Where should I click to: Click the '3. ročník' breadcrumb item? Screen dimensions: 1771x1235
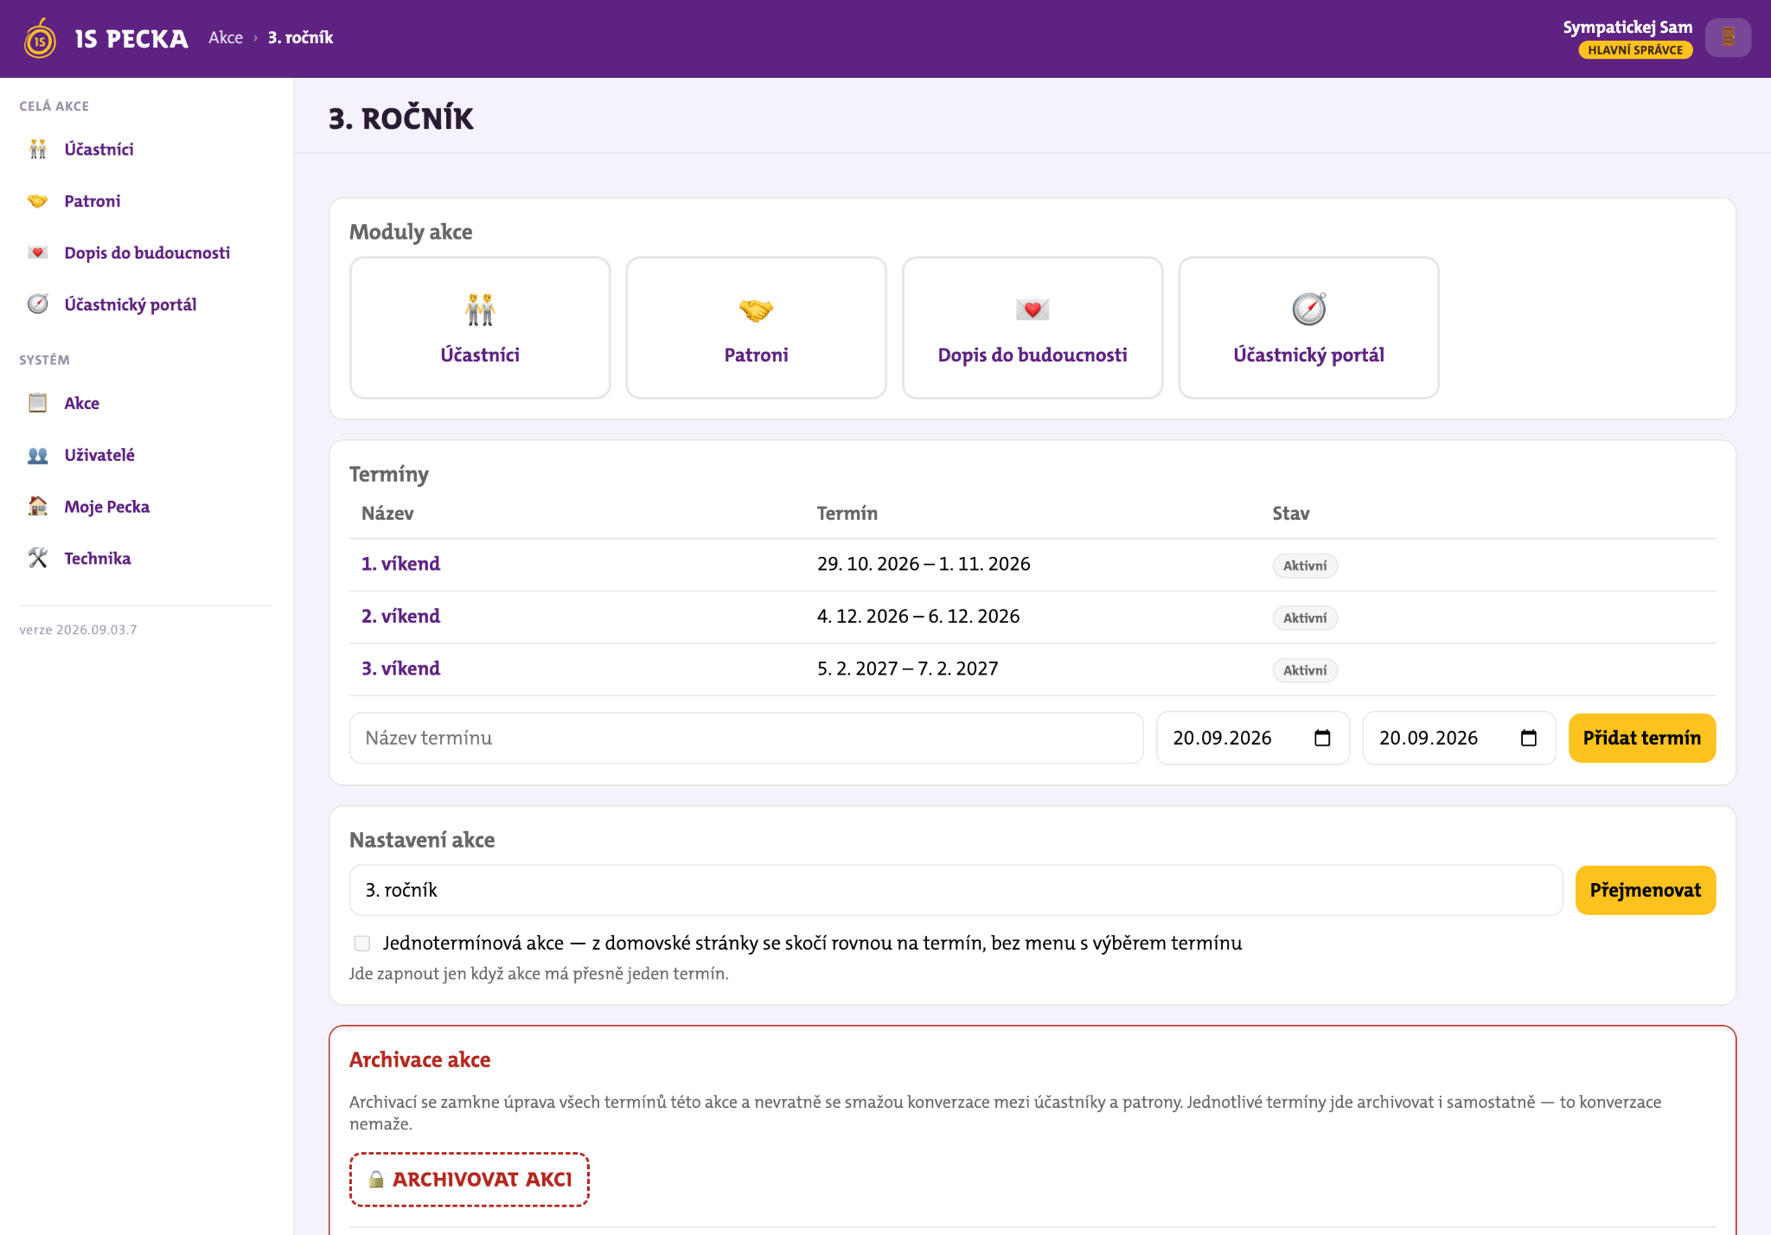(300, 37)
